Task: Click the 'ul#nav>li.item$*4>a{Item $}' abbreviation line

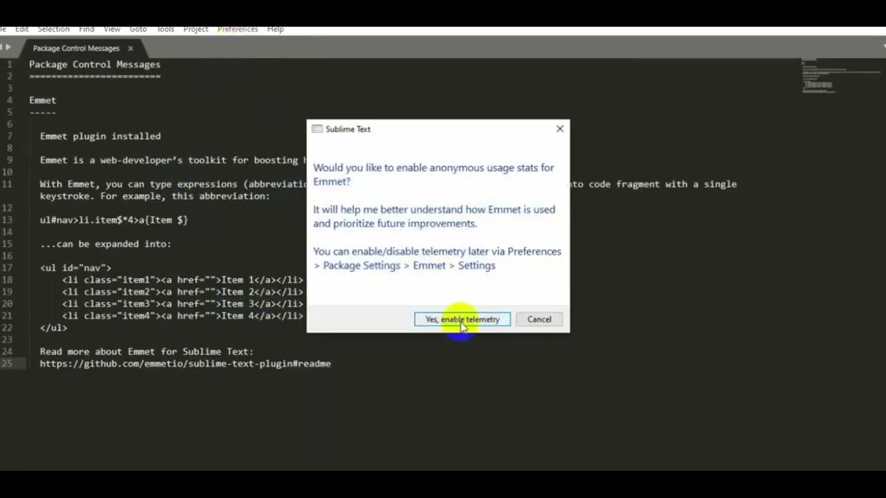Action: tap(114, 220)
